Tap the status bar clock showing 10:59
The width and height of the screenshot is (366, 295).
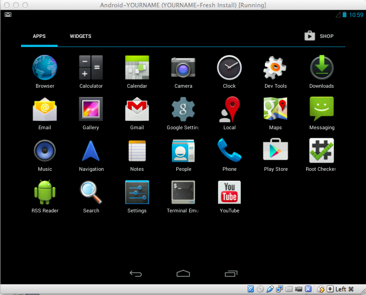coord(356,15)
